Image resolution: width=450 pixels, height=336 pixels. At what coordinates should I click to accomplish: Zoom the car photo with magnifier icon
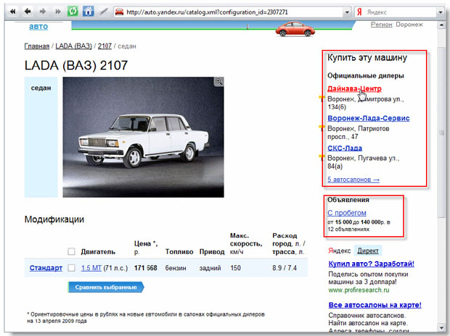click(x=219, y=82)
